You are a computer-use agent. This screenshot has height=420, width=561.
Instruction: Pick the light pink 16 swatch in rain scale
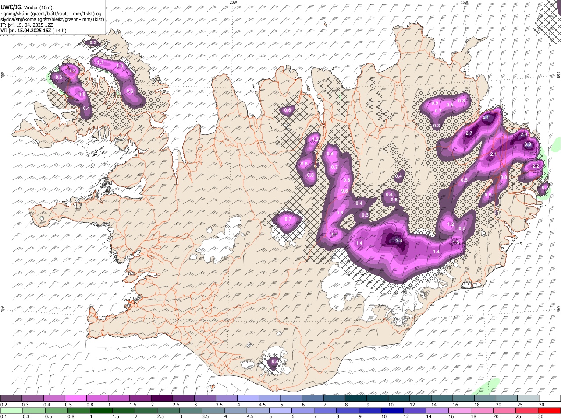click(x=459, y=410)
